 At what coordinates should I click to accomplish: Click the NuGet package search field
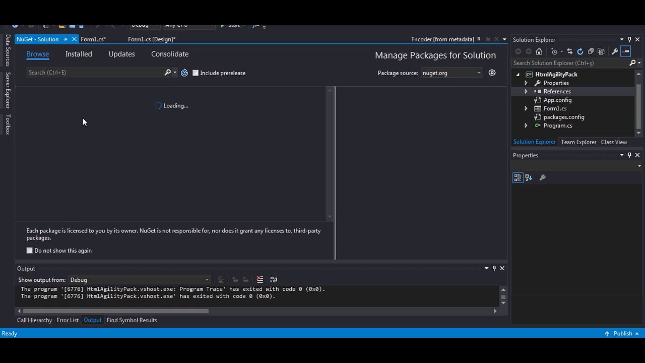96,73
